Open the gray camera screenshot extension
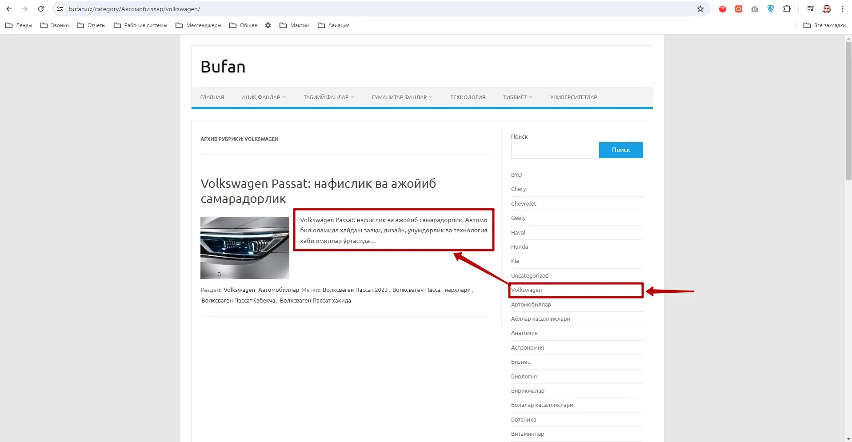The height and width of the screenshot is (442, 852). 755,9
